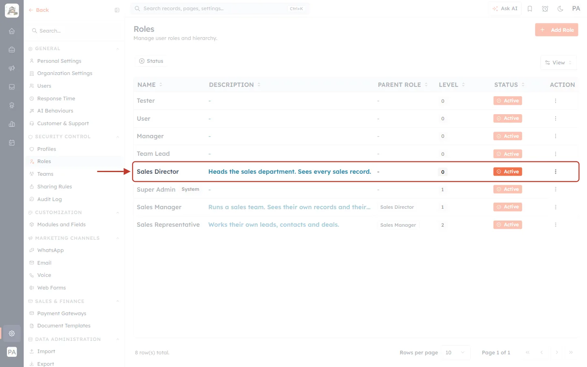Click Sales Director role name
Viewport: 587px width, 367px height.
(x=158, y=172)
